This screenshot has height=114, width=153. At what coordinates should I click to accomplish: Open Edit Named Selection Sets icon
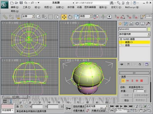pyautogui.click(x=142, y=17)
